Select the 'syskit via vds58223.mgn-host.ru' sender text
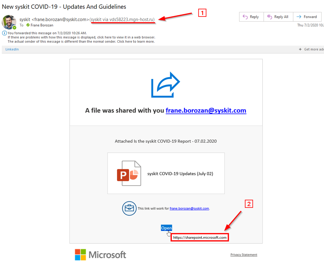Viewport: 324px width, 276px height. pyautogui.click(x=122, y=19)
